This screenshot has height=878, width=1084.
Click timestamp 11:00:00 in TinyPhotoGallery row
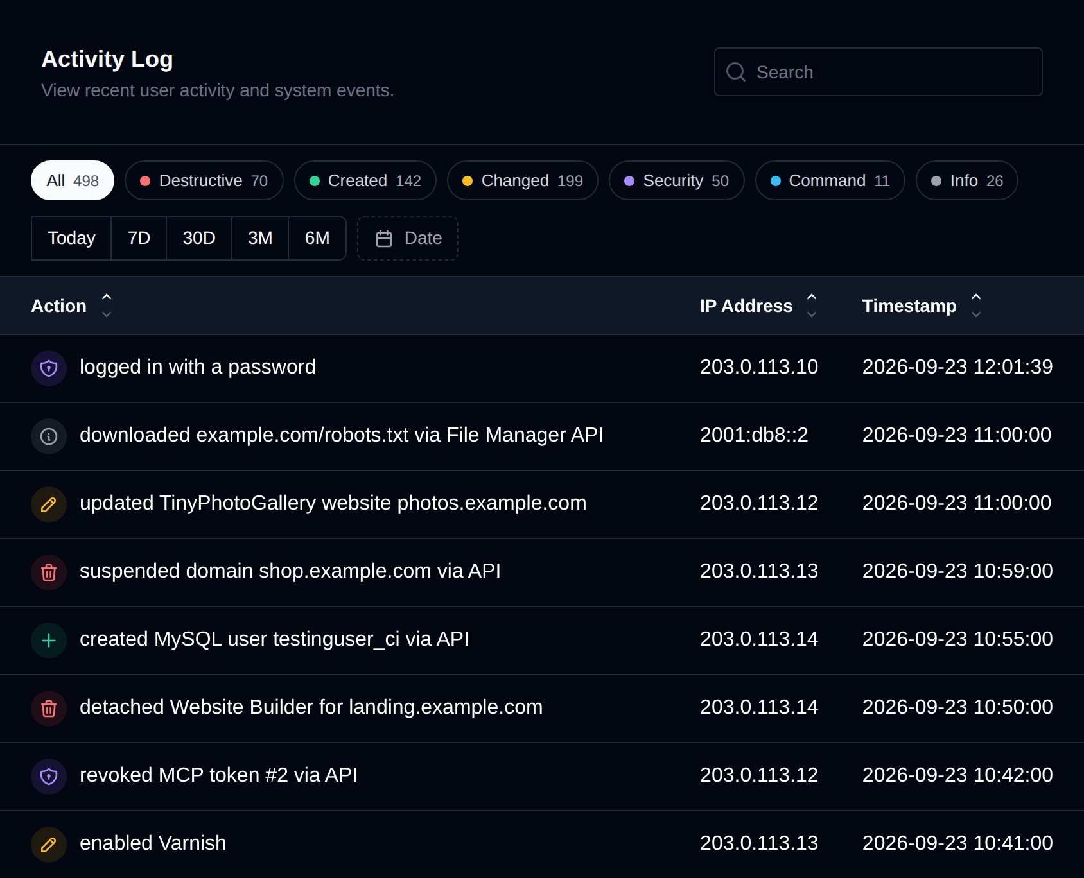957,503
